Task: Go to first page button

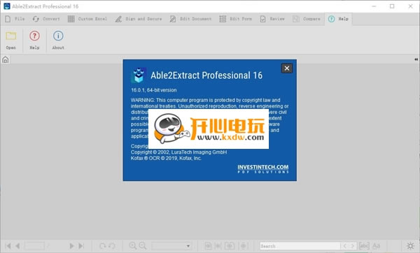Action: pyautogui.click(x=8, y=246)
